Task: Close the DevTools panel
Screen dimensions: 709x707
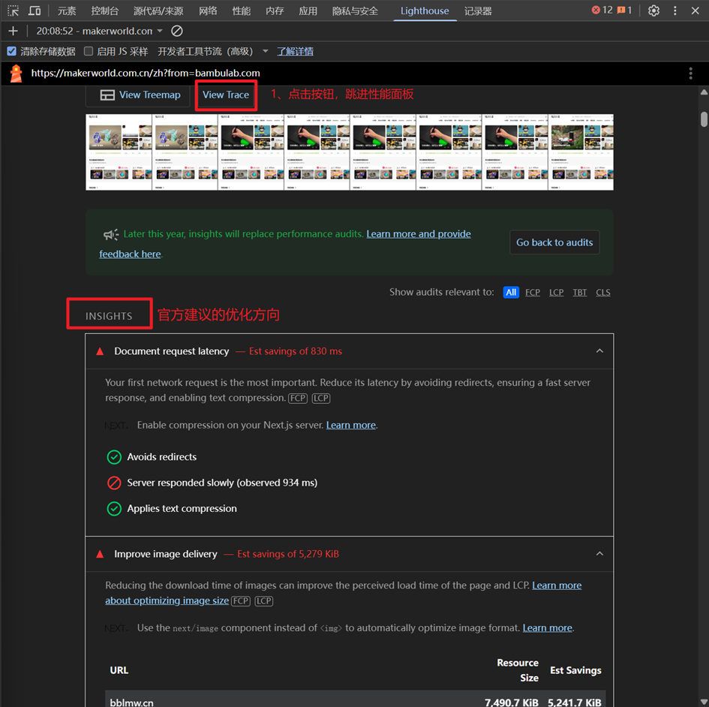Action: tap(695, 11)
